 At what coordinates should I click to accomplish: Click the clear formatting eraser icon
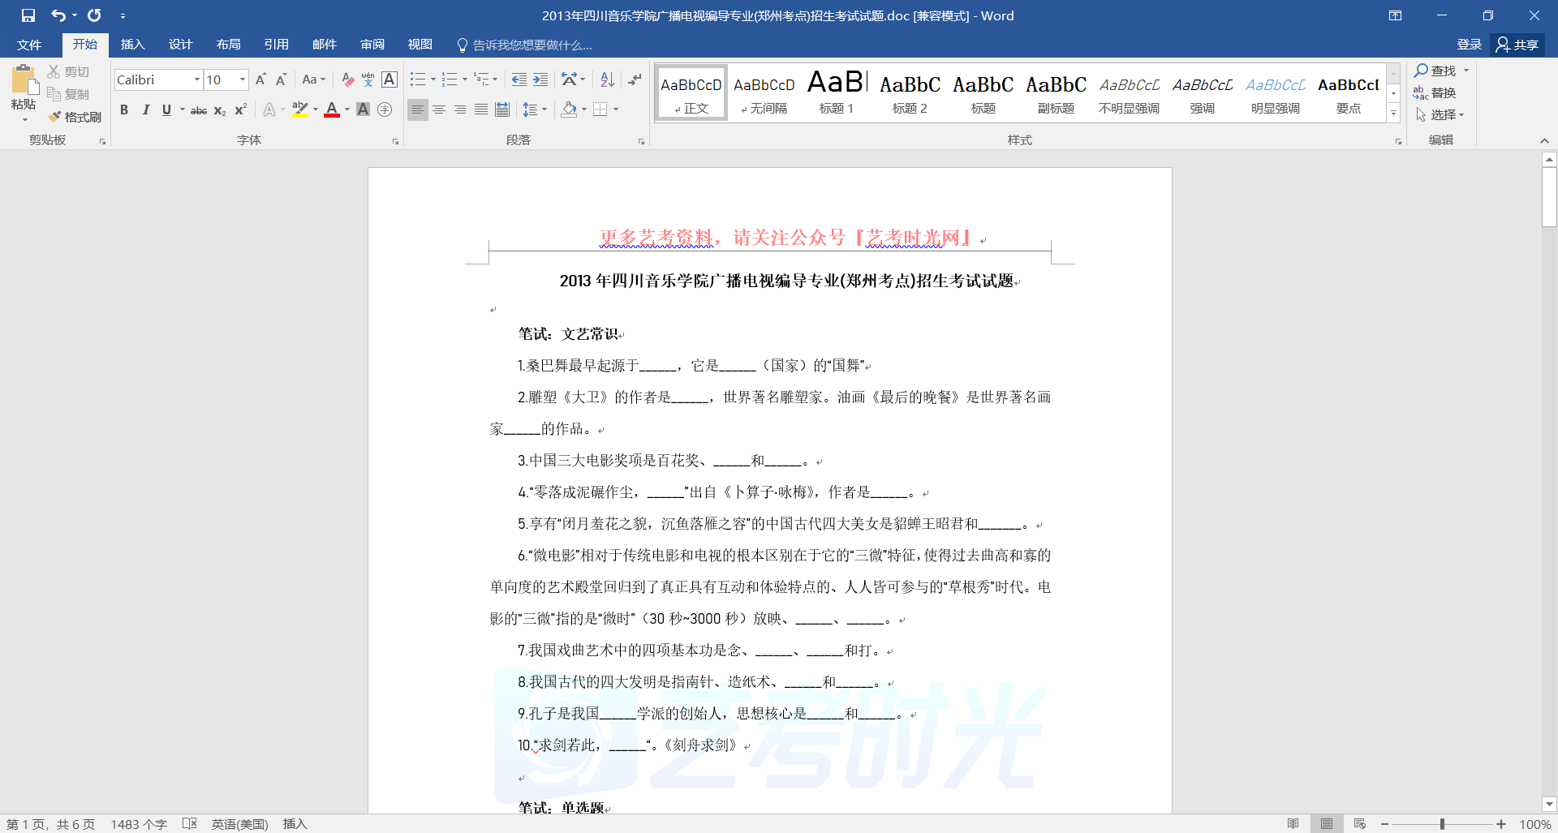(x=347, y=79)
